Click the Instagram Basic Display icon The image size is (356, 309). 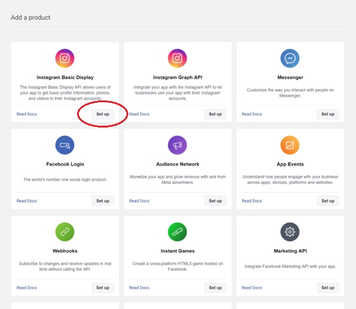coord(65,58)
